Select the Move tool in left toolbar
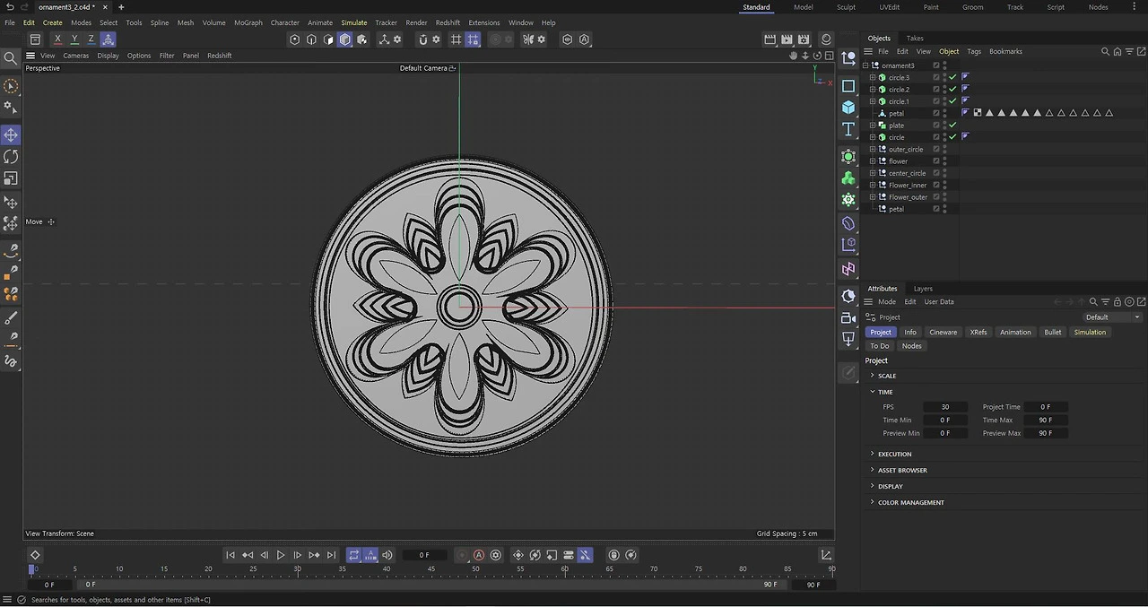The image size is (1148, 607). [11, 134]
